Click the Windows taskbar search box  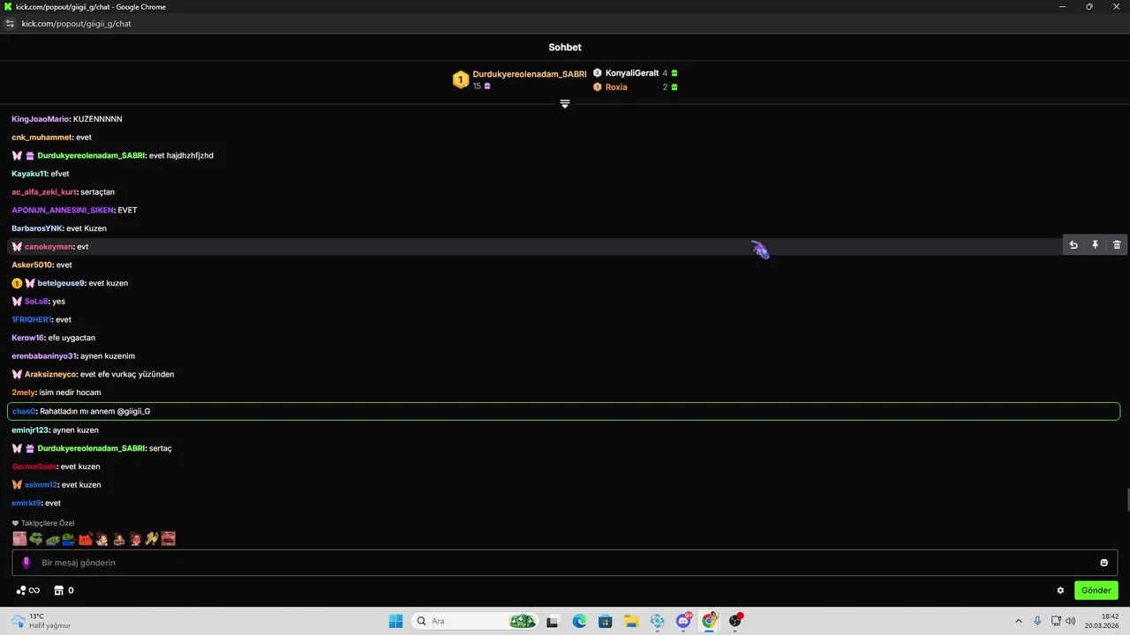click(x=473, y=621)
